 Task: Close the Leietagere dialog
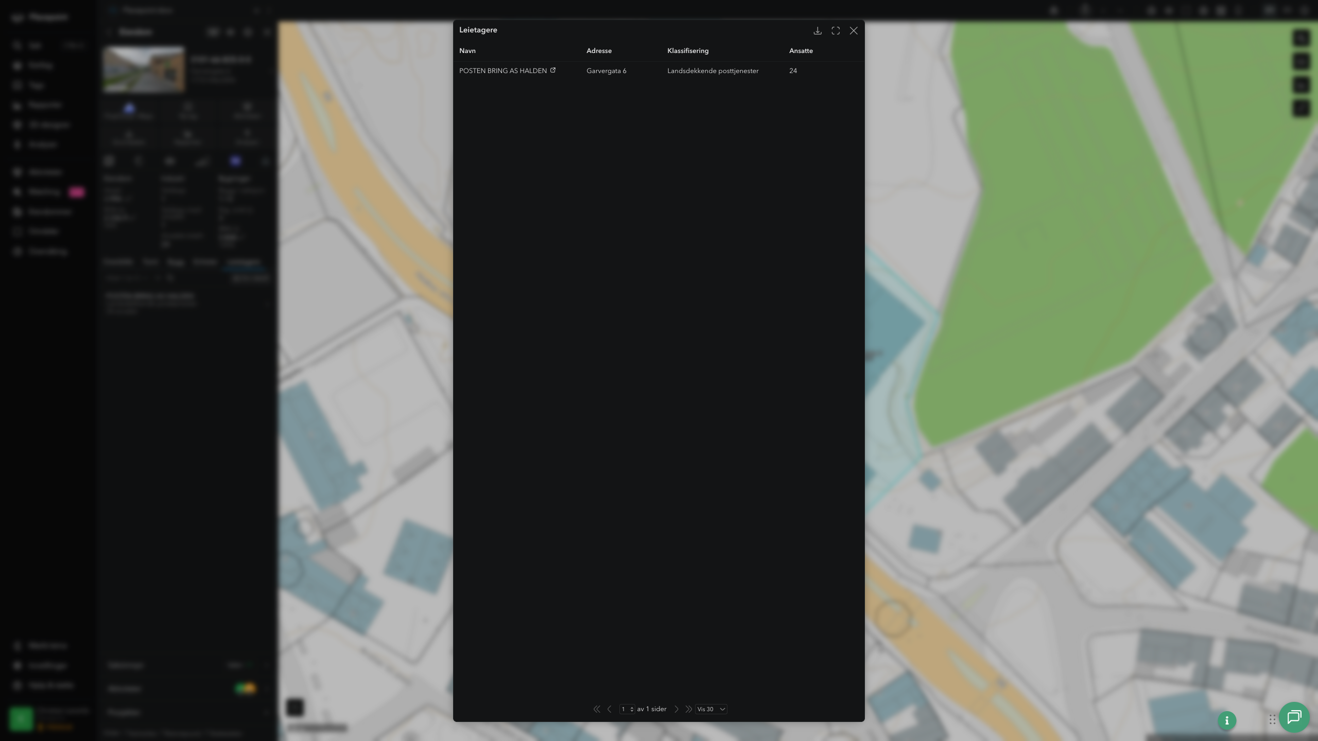[854, 31]
